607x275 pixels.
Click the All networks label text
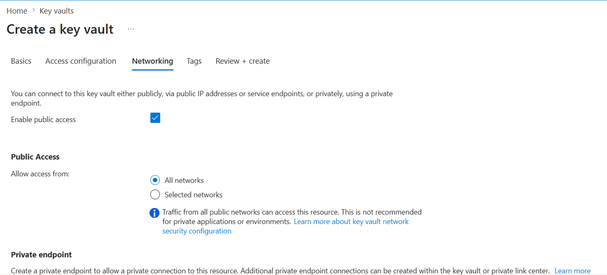(x=184, y=181)
